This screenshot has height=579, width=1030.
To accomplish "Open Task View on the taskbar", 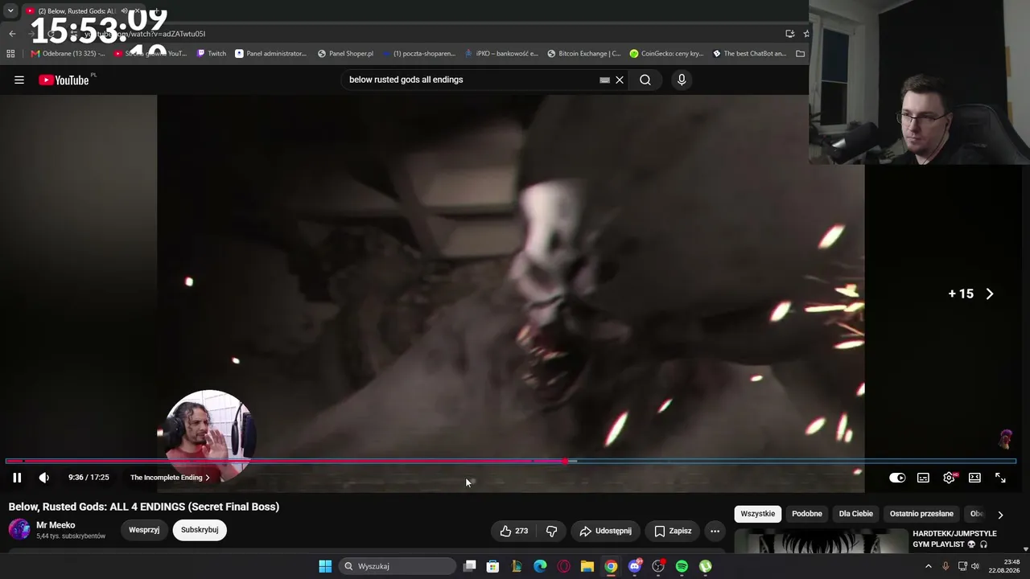I will pos(470,566).
